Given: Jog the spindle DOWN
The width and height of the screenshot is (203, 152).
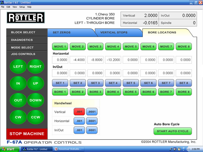Looking at the screenshot, I should click(x=36, y=100).
